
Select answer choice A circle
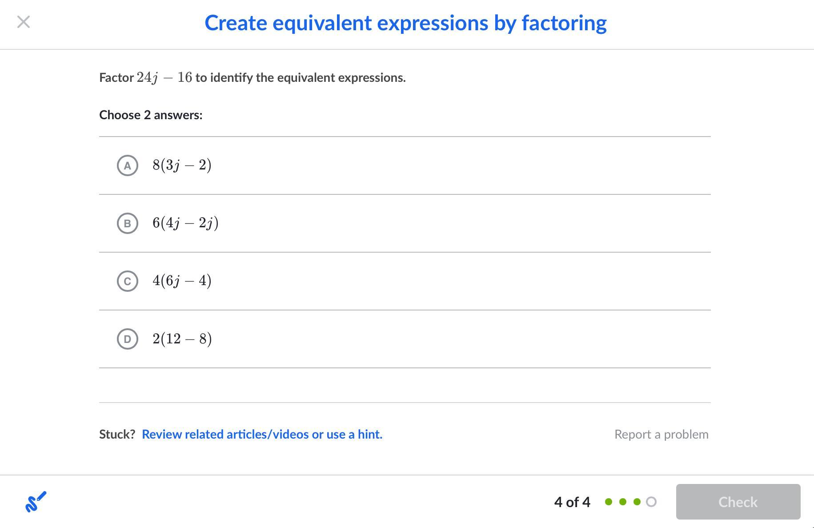pyautogui.click(x=128, y=165)
